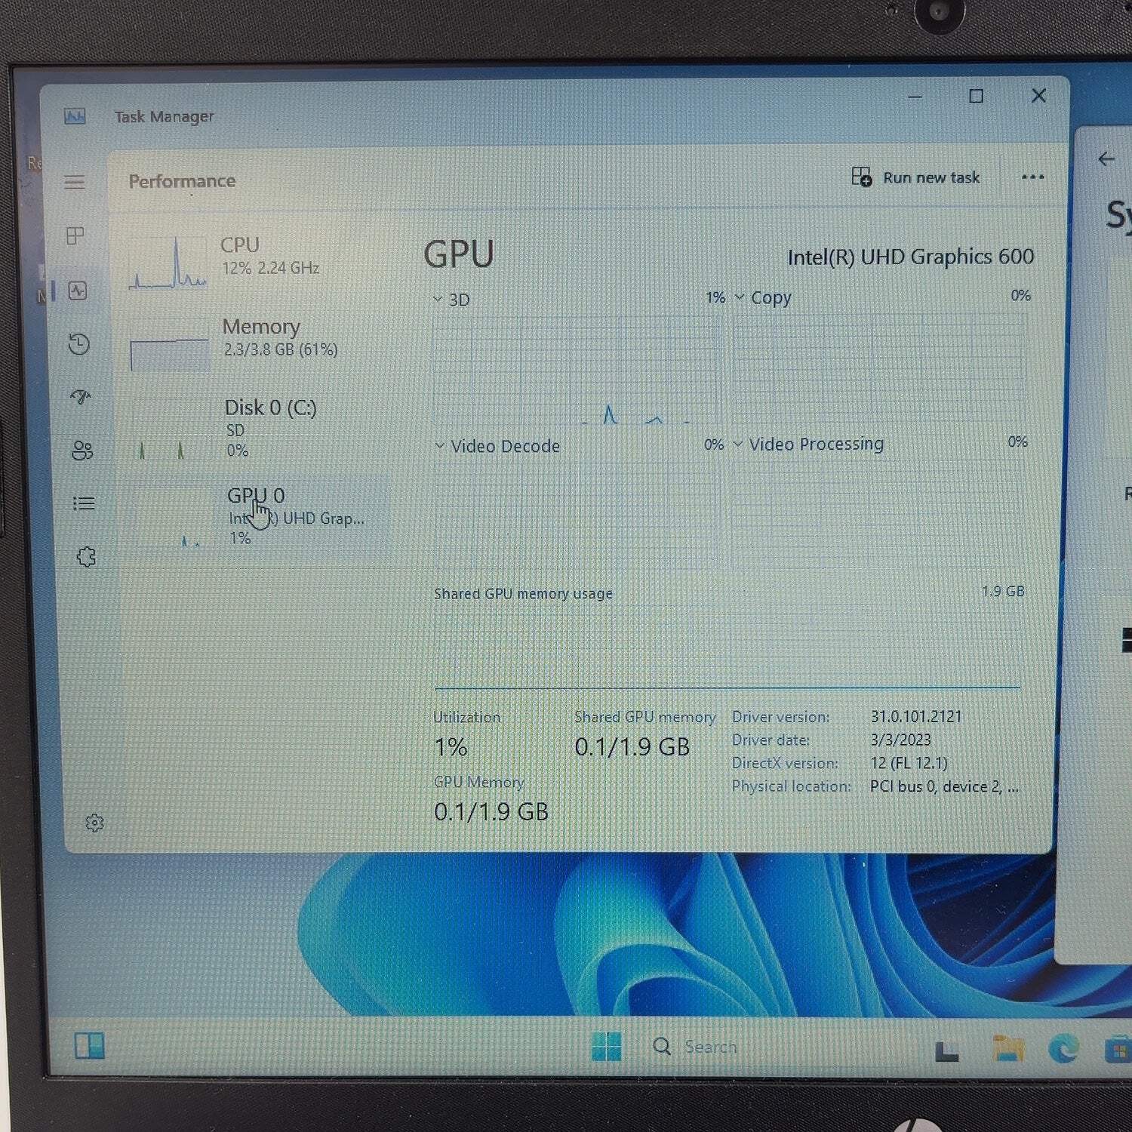
Task: Open File Explorer from the taskbar
Action: click(x=1007, y=1048)
